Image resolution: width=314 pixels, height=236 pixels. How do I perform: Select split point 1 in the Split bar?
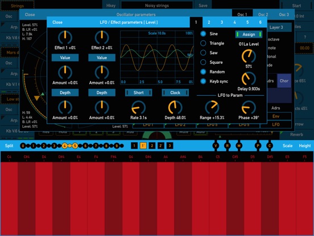(x=33, y=146)
